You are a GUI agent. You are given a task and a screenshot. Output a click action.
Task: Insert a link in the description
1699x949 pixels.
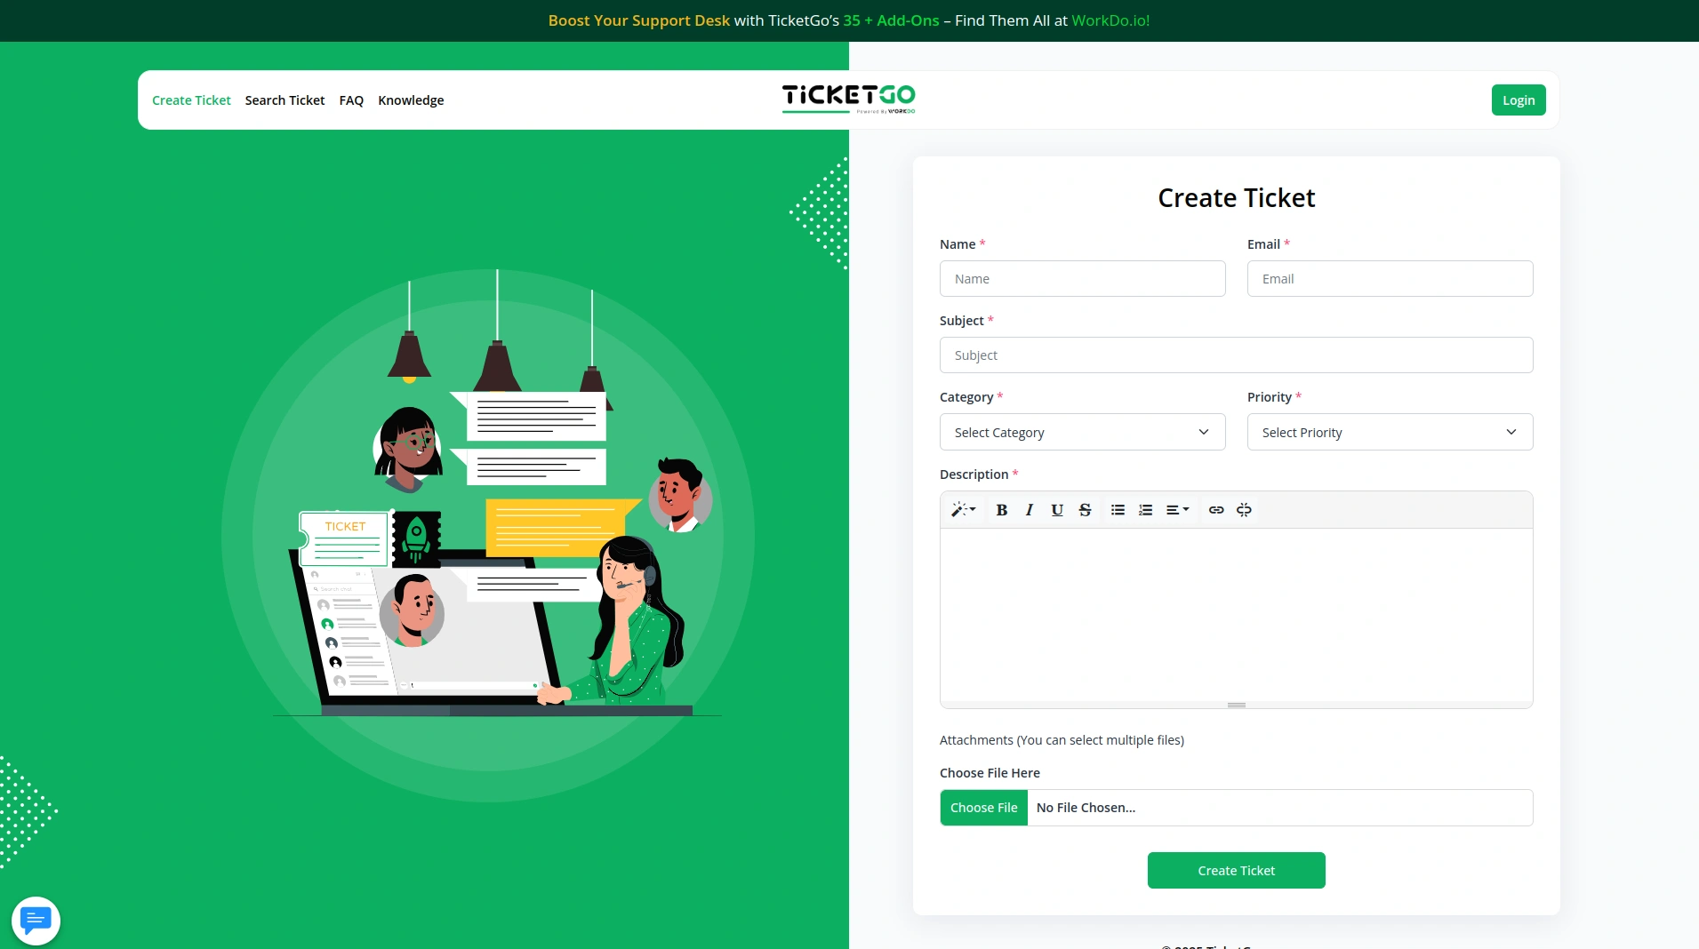tap(1216, 510)
